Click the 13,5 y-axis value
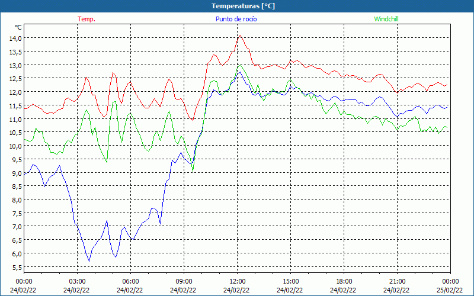Image resolution: width=474 pixels, height=296 pixels. tap(15, 52)
